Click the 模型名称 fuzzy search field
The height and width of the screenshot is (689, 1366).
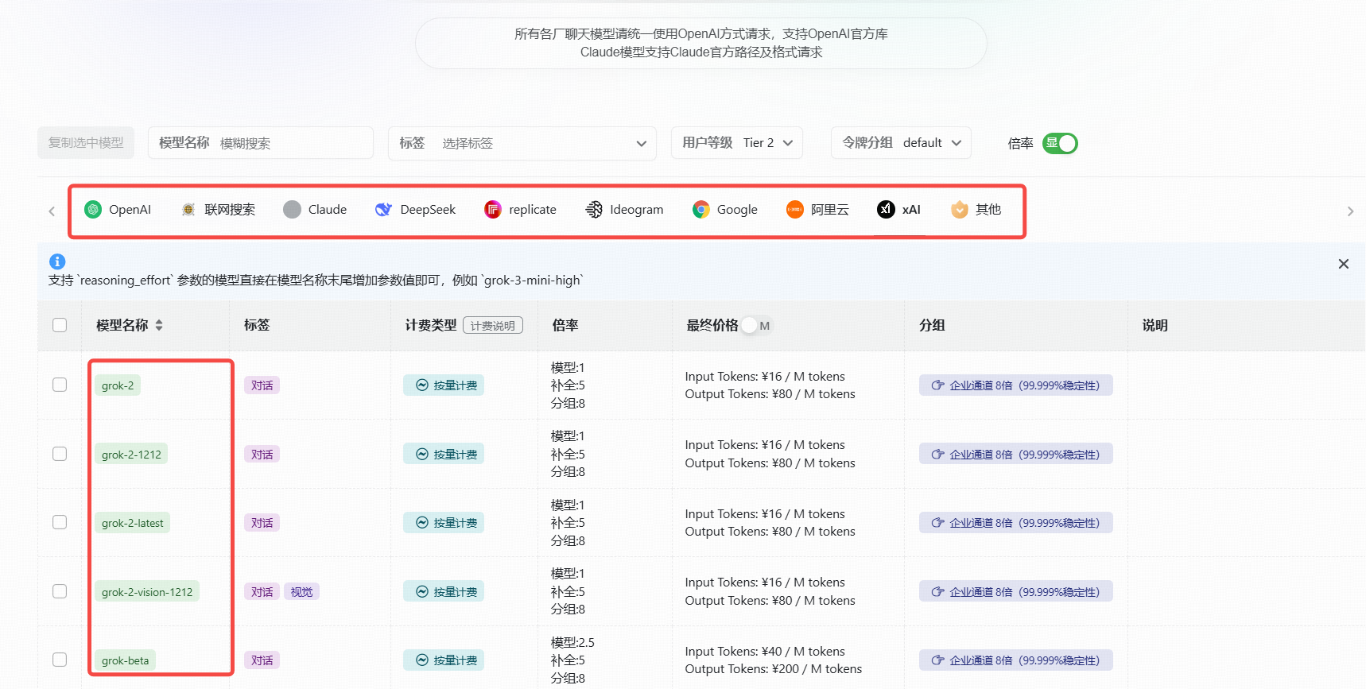click(x=261, y=143)
